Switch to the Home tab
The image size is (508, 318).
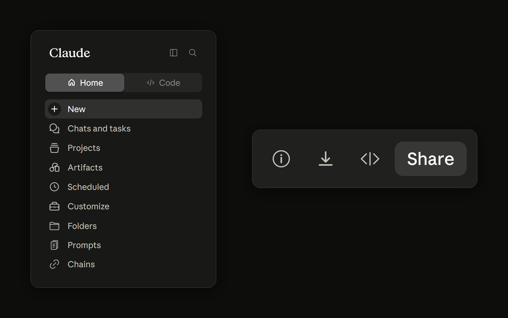(85, 83)
